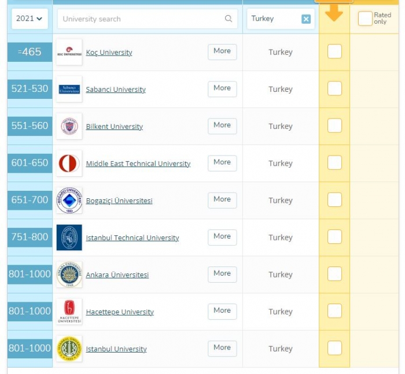Check the compare box for Bilkent University
This screenshot has height=374, width=405.
(x=334, y=125)
